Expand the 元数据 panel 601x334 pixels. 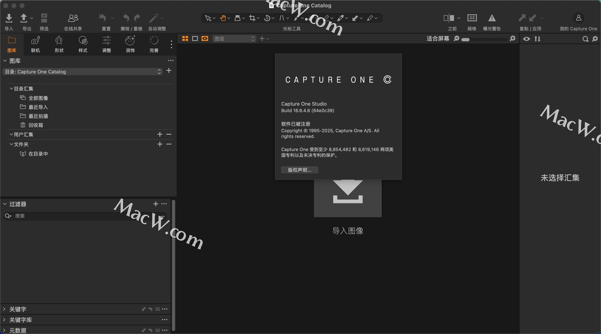point(4,330)
